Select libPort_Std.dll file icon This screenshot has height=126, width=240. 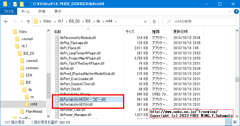point(57,89)
